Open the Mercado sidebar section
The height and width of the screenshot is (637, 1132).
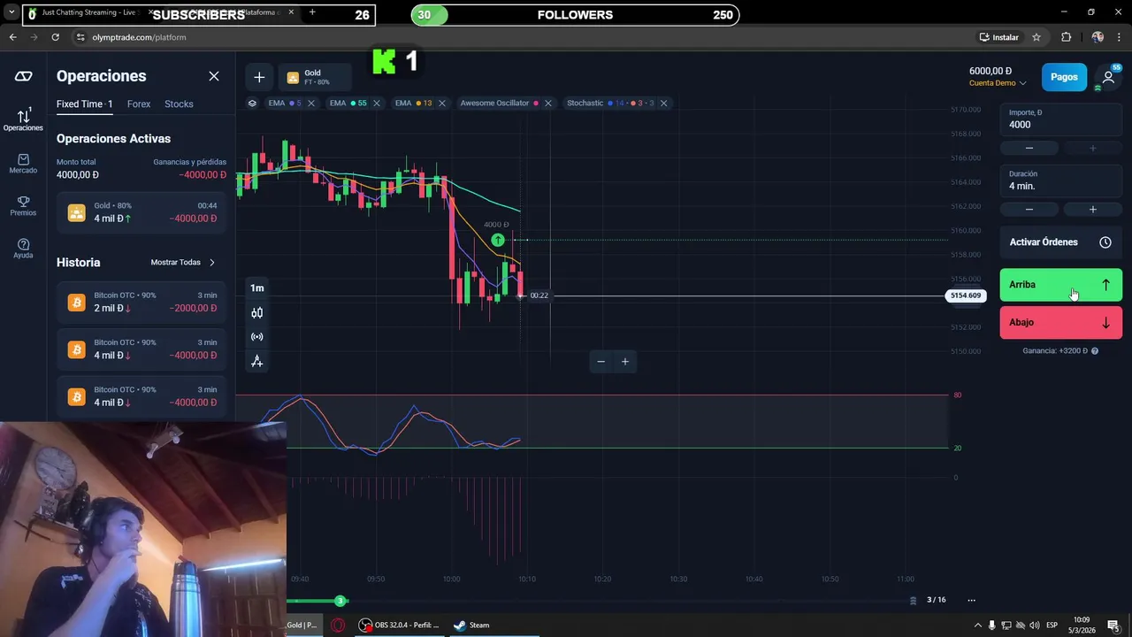[x=23, y=164]
